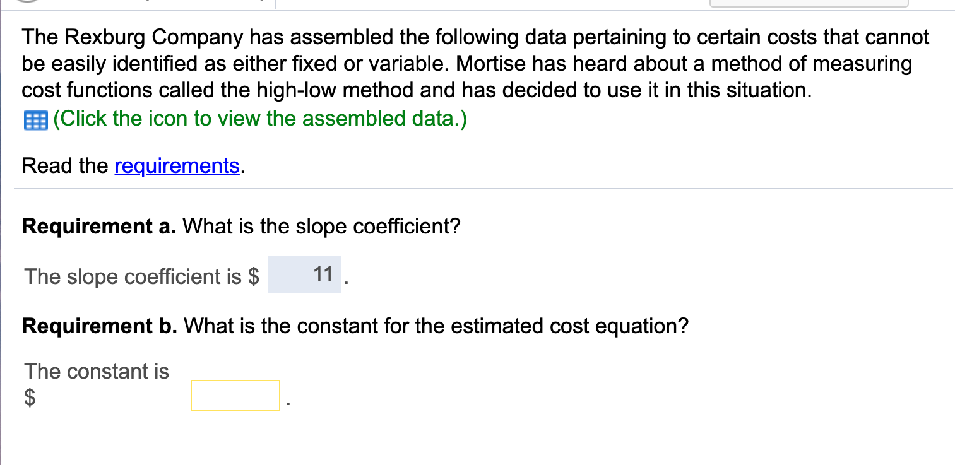Click the partial circle icon at top-left
Screen dimensions: 955x465
(25, 2)
